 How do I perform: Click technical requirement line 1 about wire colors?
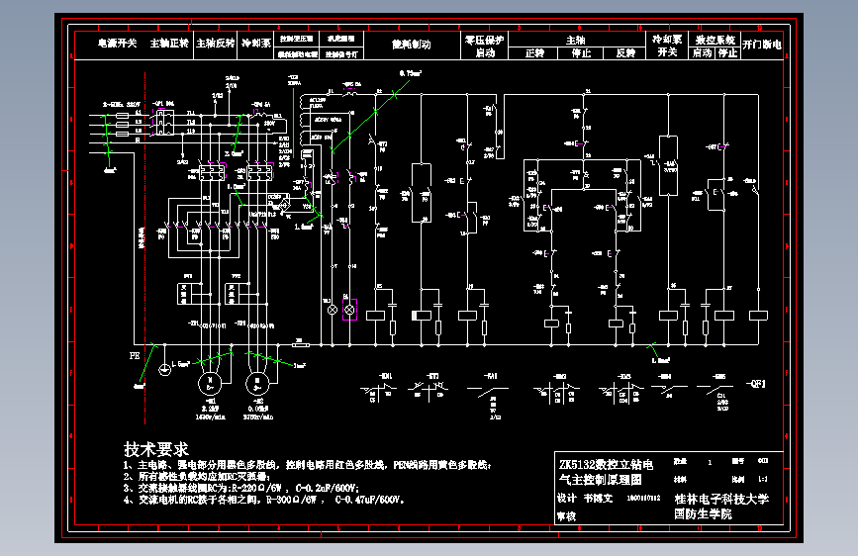307,465
